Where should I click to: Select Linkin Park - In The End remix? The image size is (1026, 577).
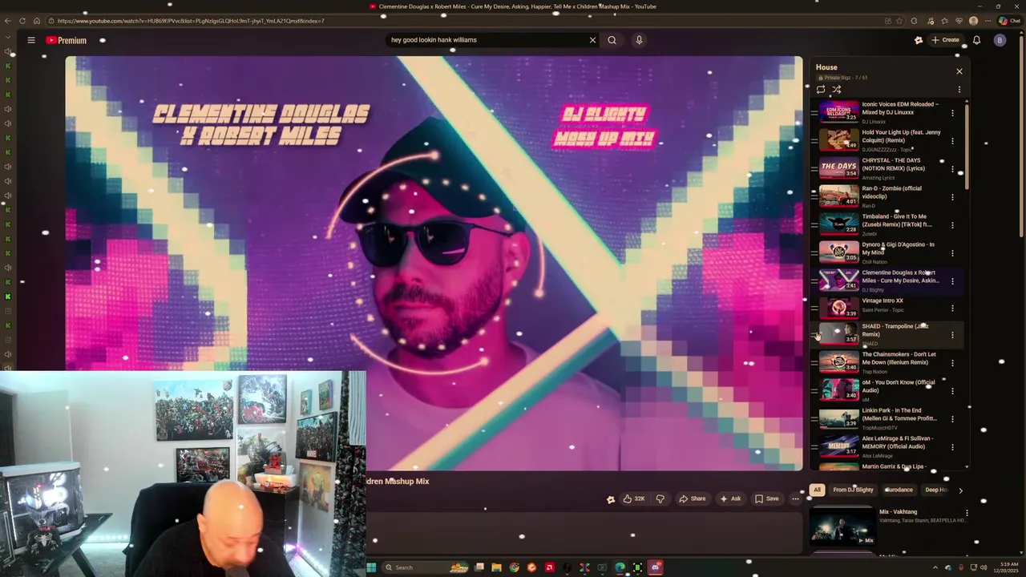tap(886, 419)
